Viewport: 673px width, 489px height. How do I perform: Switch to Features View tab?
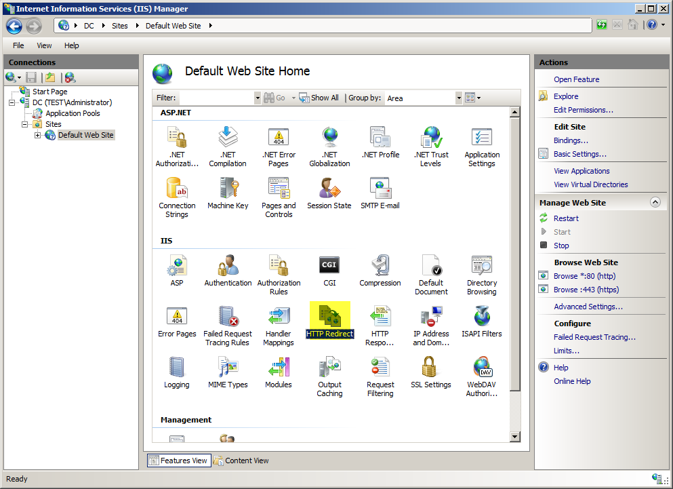coord(178,461)
